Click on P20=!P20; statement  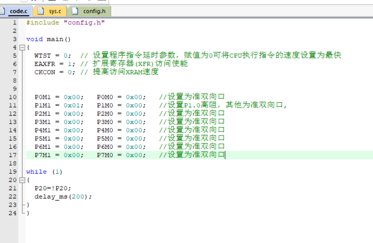[x=53, y=188]
